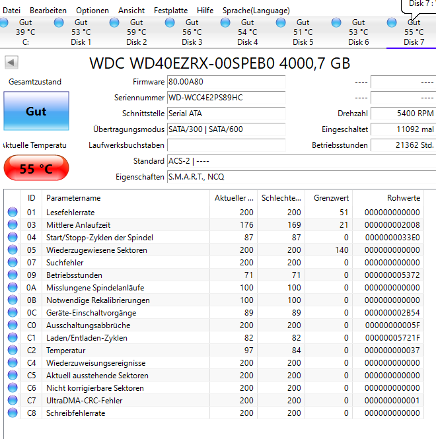Screen dimensions: 436x439
Task: Click the blue status orb for Disk 5
Action: (281, 22)
